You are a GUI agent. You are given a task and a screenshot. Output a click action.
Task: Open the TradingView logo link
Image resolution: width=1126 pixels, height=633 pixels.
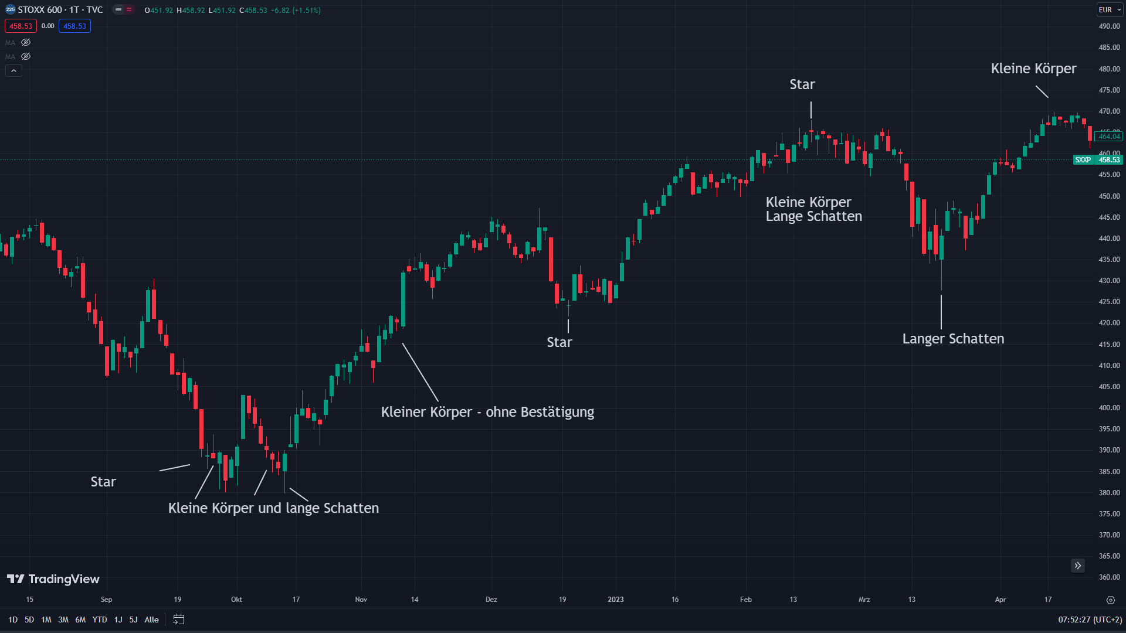pyautogui.click(x=53, y=579)
